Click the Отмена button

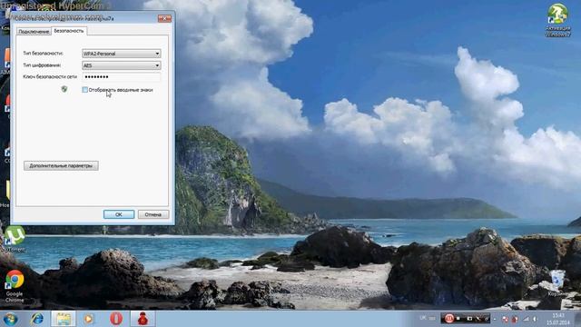point(153,214)
